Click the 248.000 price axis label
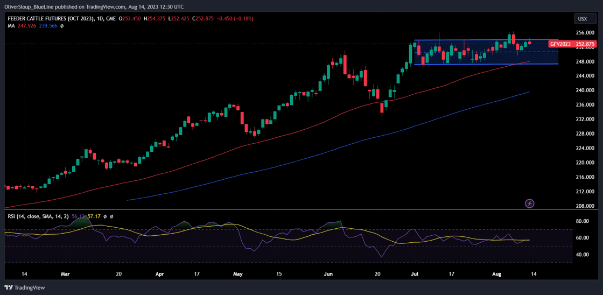Viewport: 603px width, 295px height. [584, 61]
